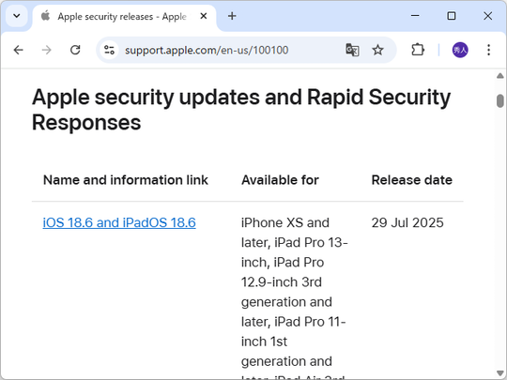The image size is (507, 380).
Task: Go back to the previous page
Action: [19, 50]
